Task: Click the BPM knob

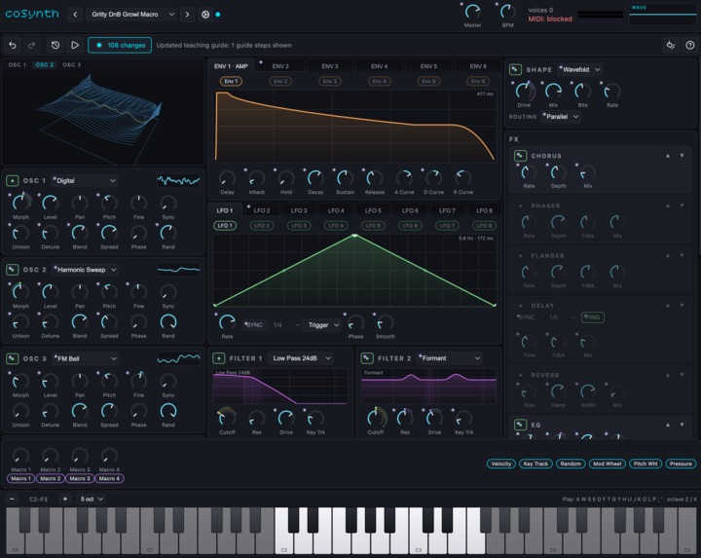Action: [507, 11]
